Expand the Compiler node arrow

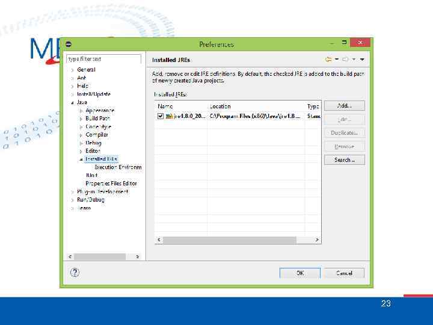click(x=81, y=135)
